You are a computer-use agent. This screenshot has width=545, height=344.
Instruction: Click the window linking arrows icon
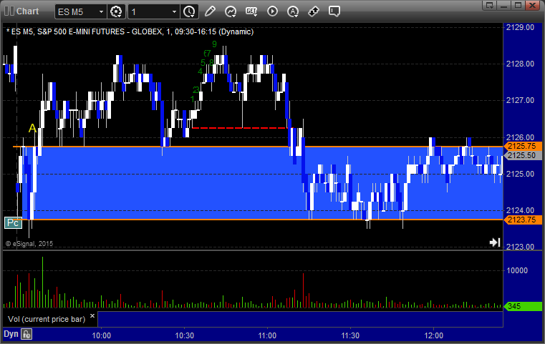click(x=314, y=11)
